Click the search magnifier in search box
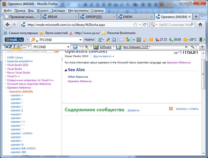Screen dimensions: 208x158 pos(191,25)
